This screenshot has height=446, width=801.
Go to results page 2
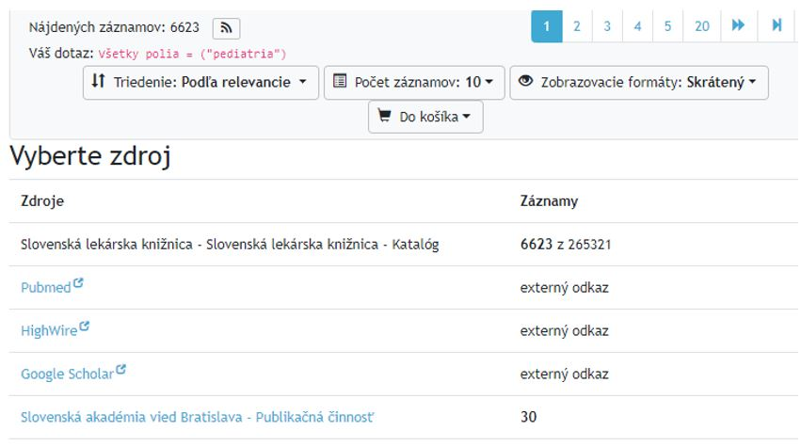[577, 26]
